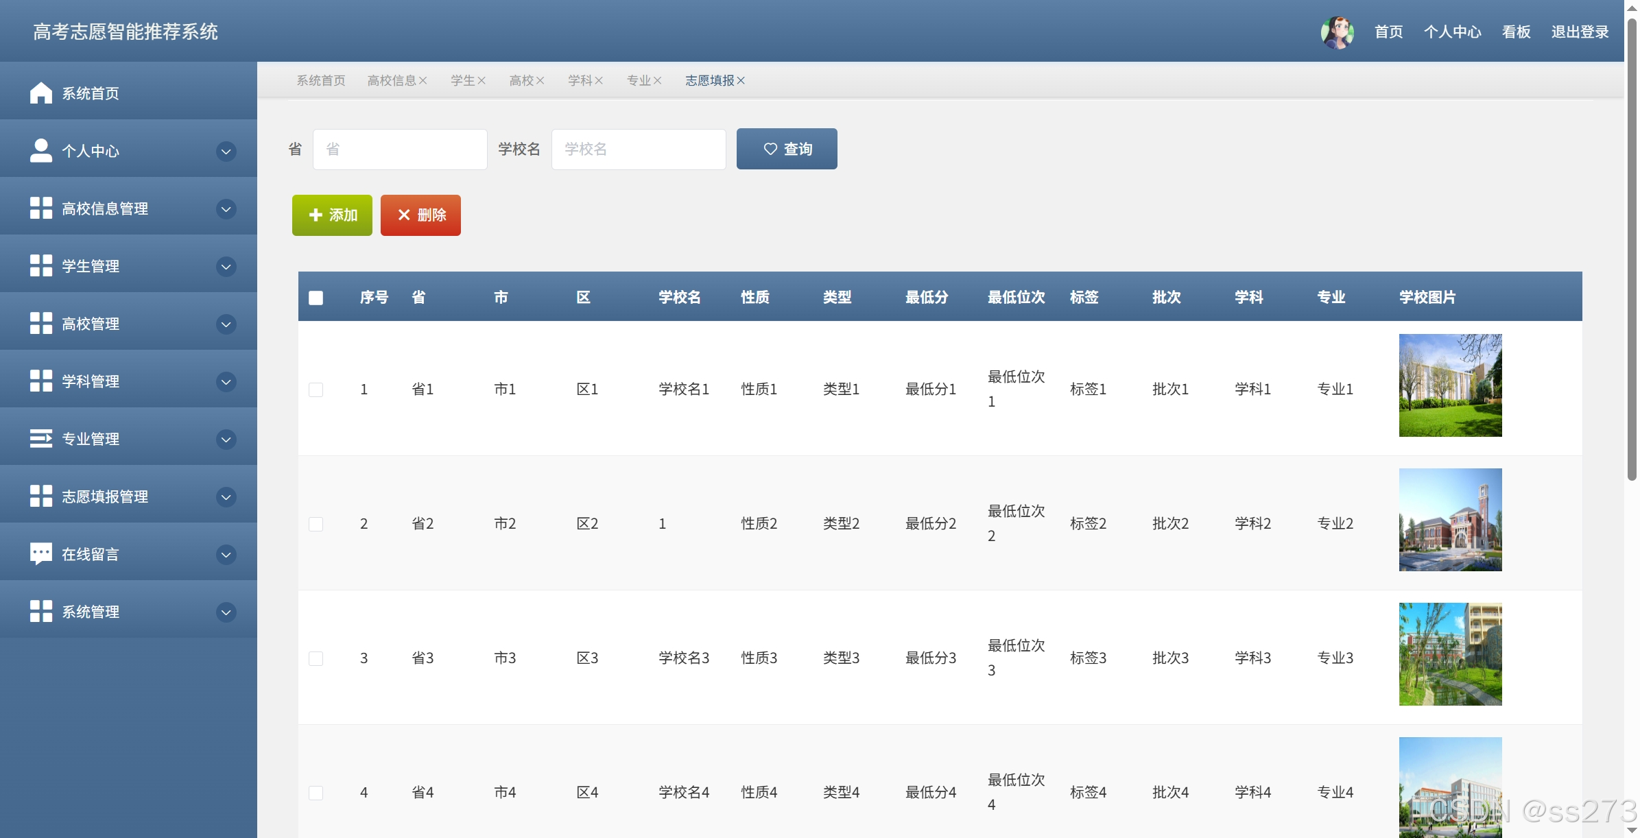Click the green 添加 button
Image resolution: width=1640 pixels, height=838 pixels.
tap(332, 215)
